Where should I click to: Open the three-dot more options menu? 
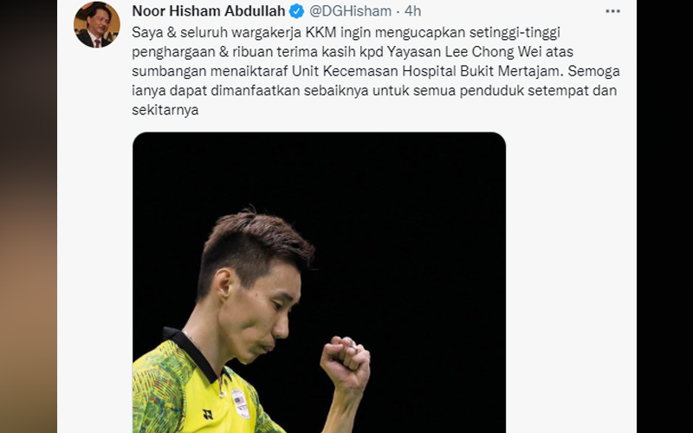tap(612, 11)
